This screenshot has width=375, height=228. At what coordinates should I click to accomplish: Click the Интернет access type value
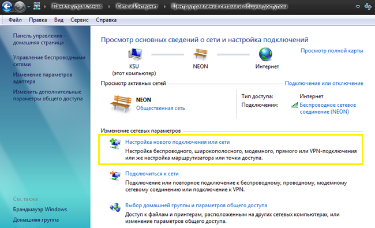point(312,96)
